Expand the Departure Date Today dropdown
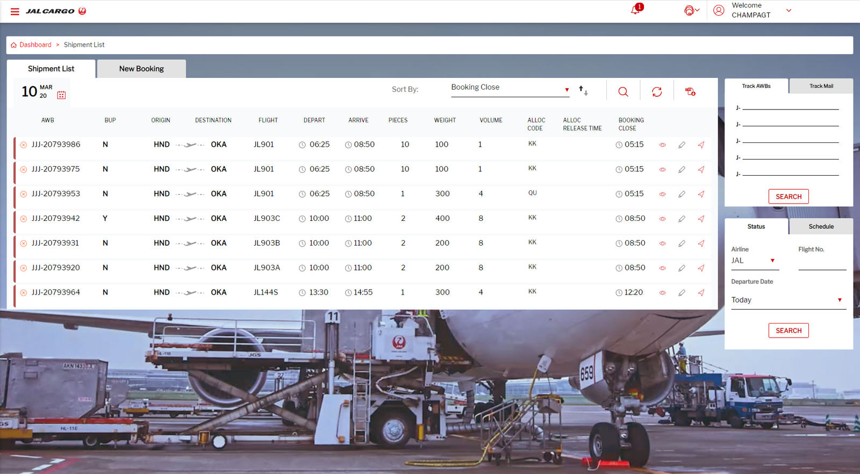This screenshot has height=474, width=860. point(788,300)
